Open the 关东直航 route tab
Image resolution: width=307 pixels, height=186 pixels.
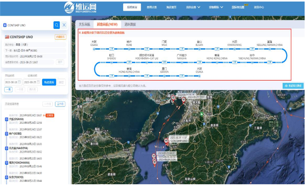(84, 24)
